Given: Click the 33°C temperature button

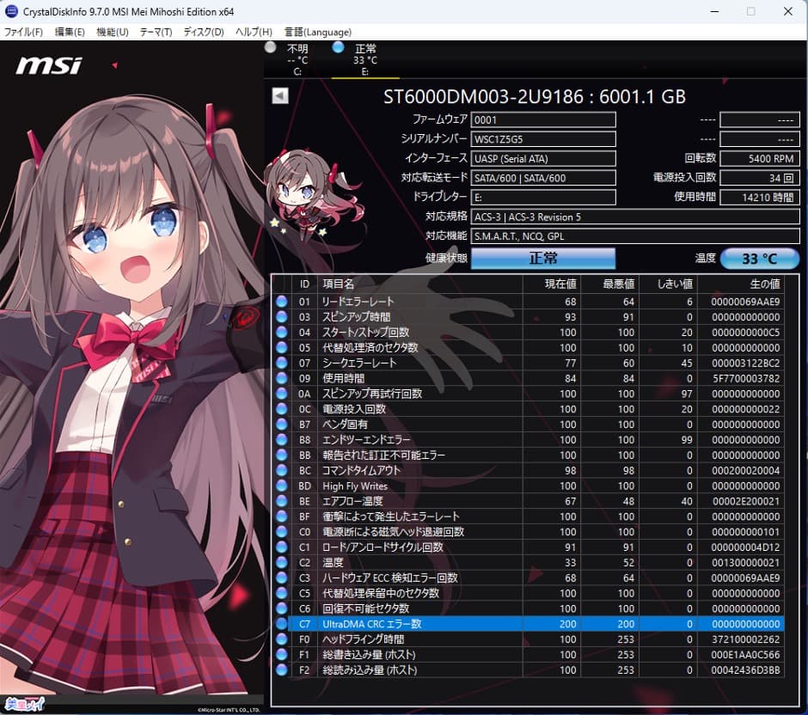Looking at the screenshot, I should (760, 258).
